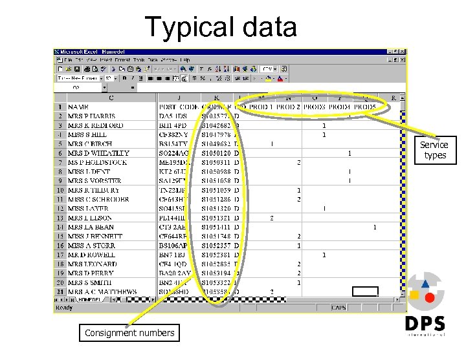Expand the font name dropdown
This screenshot has height=349, width=466.
pos(102,78)
